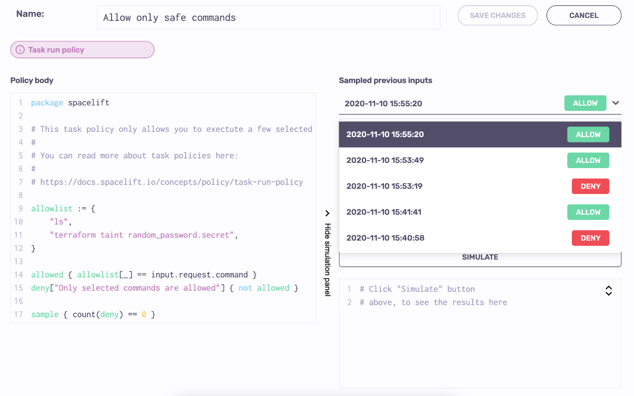Click the up-down arrows in the results pane

[x=609, y=291]
